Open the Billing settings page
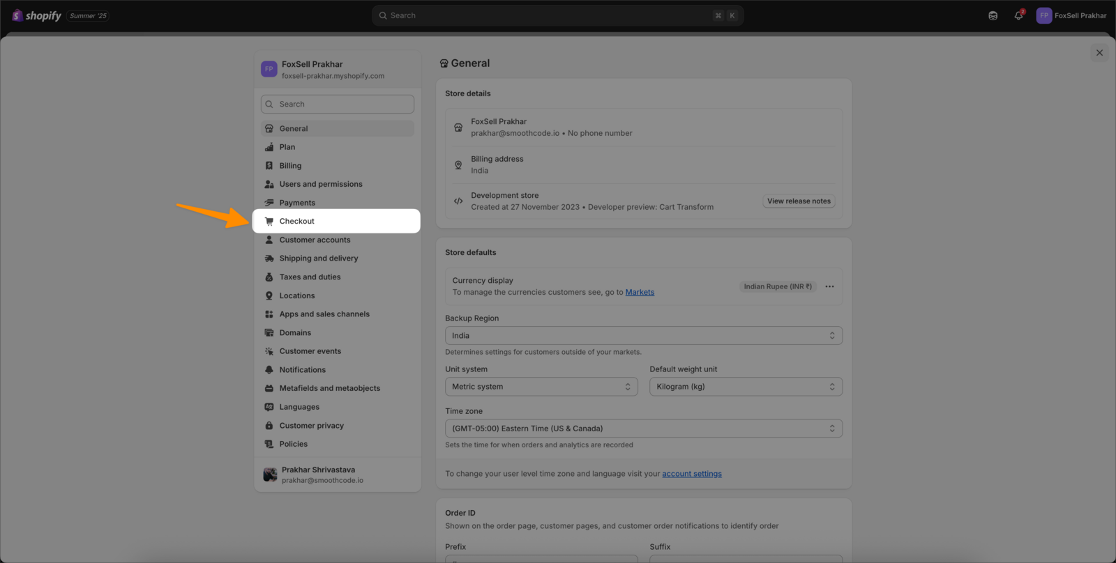Screen dimensions: 1116x563 (338, 166)
